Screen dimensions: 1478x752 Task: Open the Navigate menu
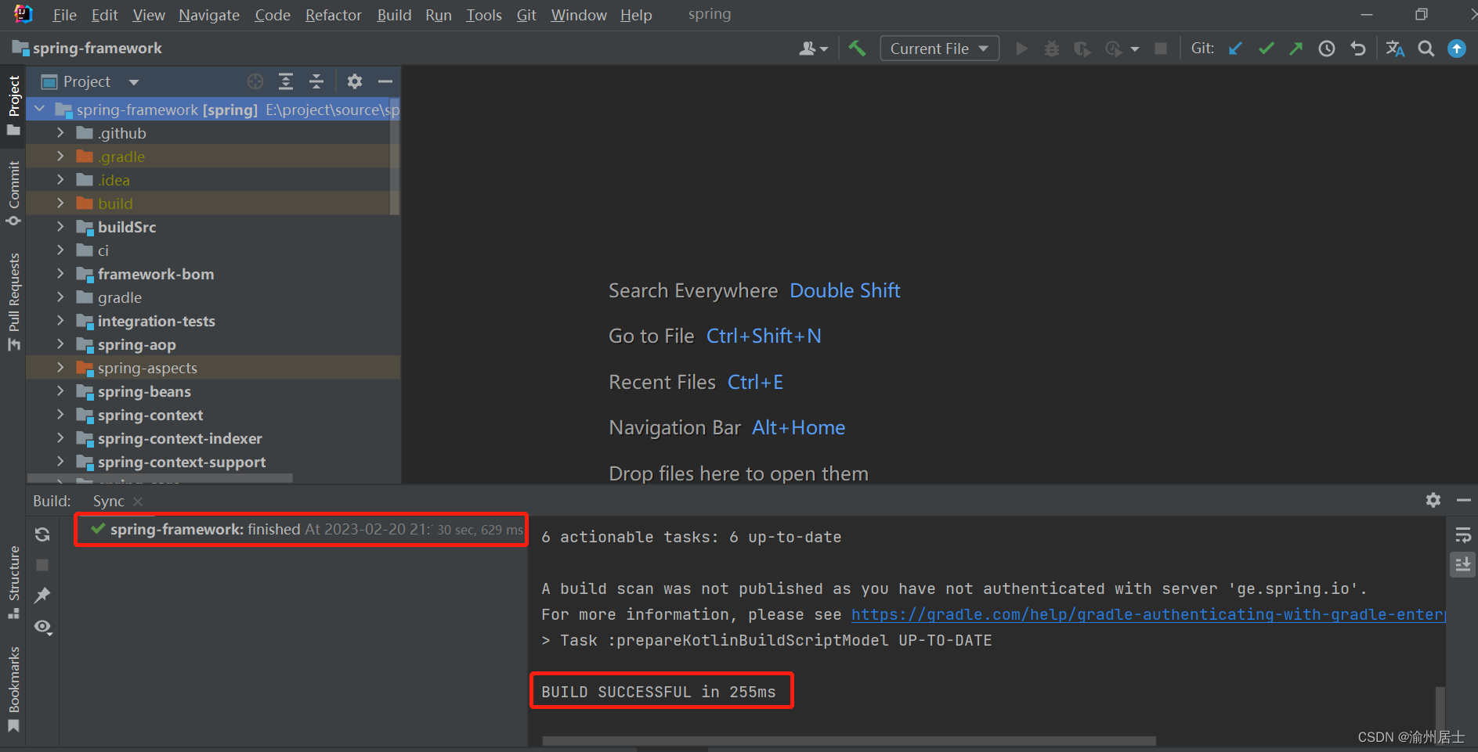[209, 15]
